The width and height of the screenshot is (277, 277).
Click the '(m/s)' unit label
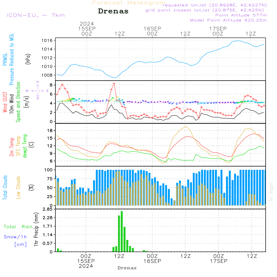[x=27, y=102]
